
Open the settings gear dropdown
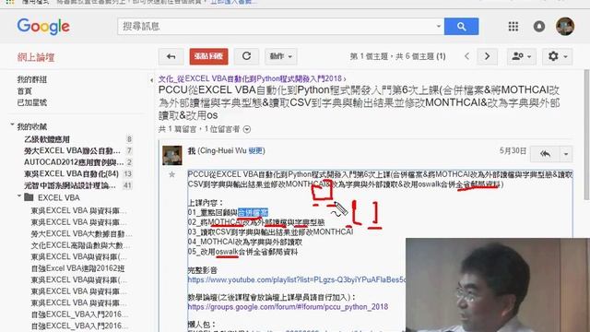(557, 56)
